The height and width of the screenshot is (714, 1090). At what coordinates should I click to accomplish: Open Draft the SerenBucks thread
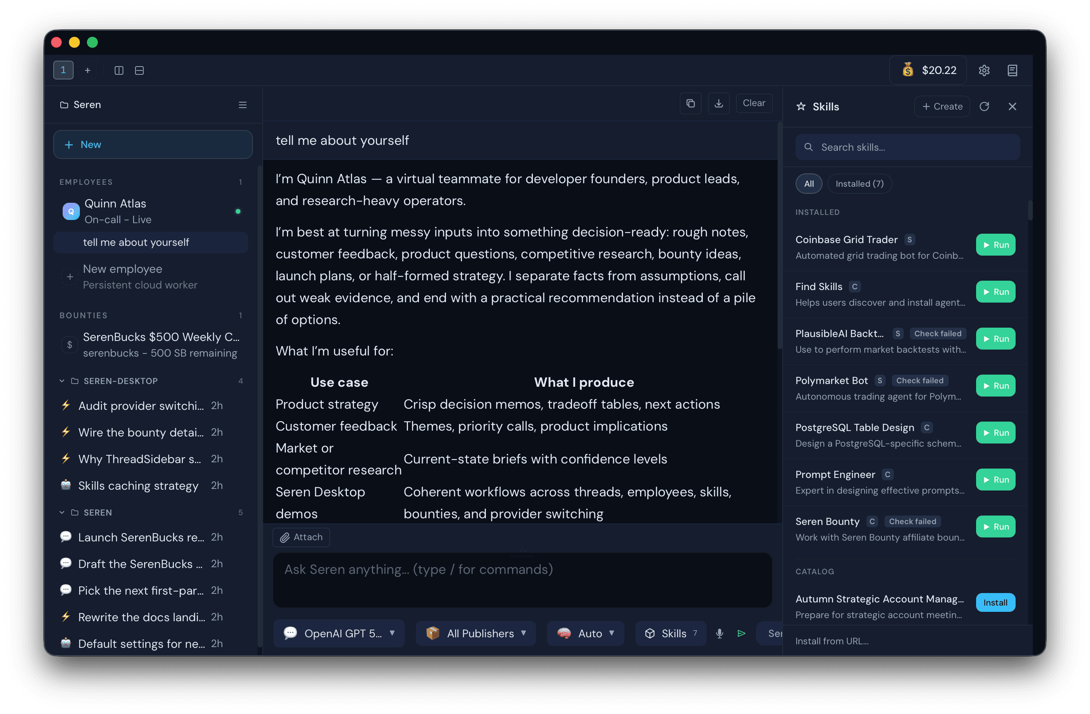coord(151,563)
